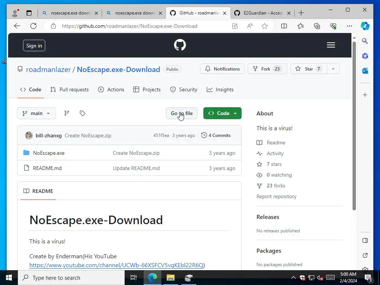The height and width of the screenshot is (285, 380).
Task: Open the Pull requests tab
Action: tap(69, 89)
